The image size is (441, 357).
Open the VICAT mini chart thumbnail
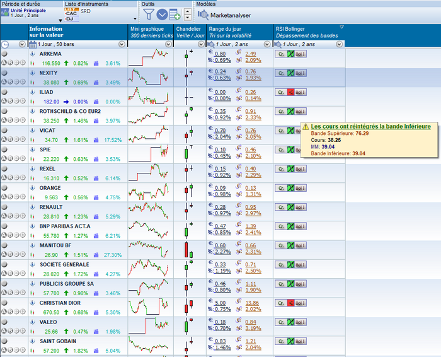[149, 134]
